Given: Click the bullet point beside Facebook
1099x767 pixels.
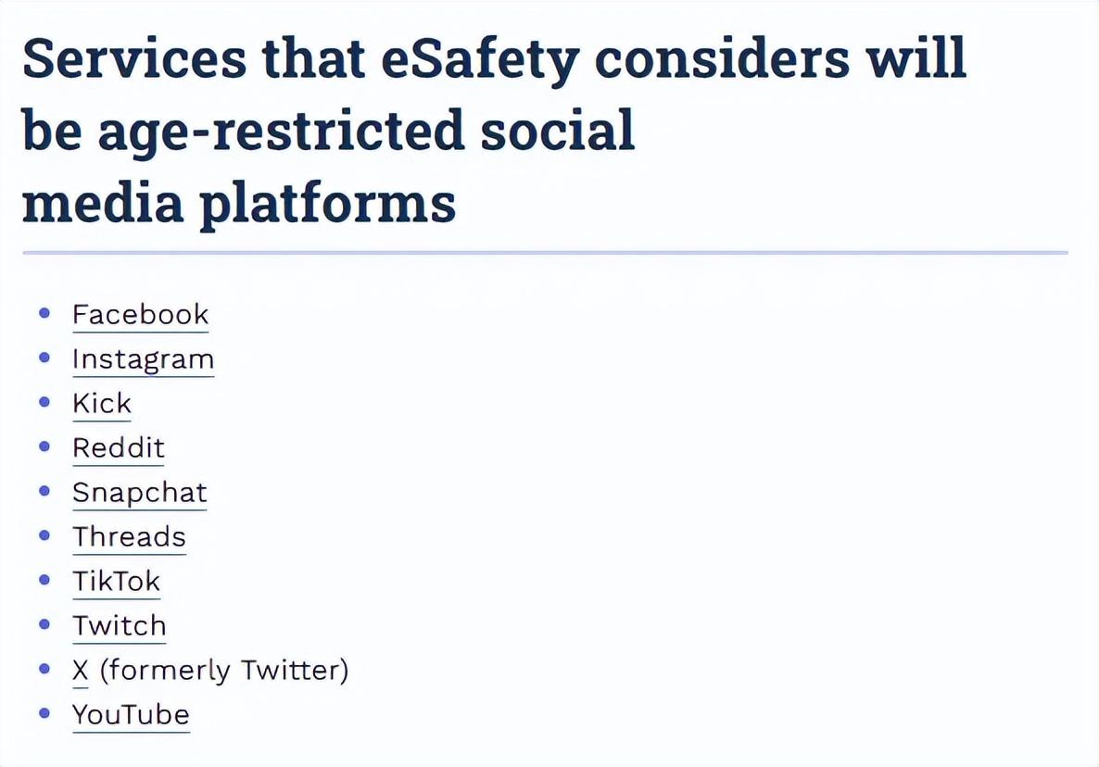Looking at the screenshot, I should (44, 314).
